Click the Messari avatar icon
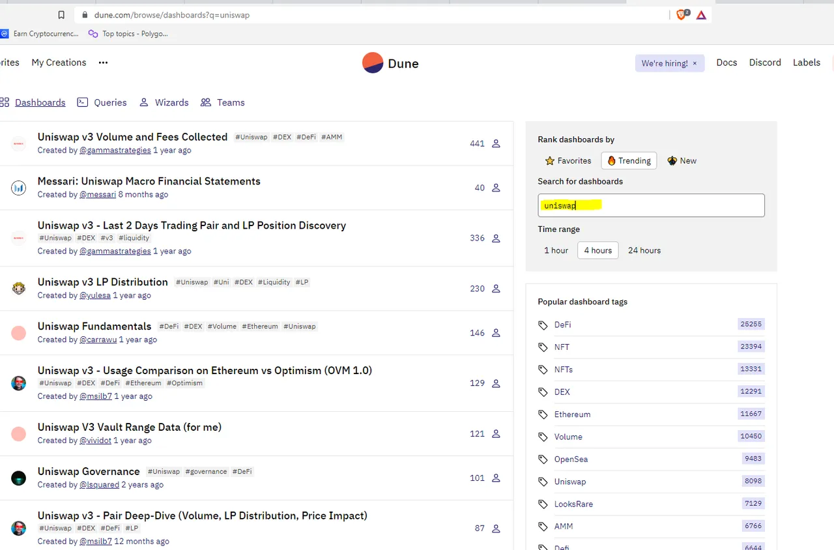This screenshot has height=550, width=834. click(19, 188)
